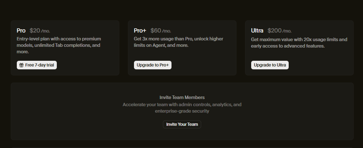Click the gift icon on the trial button
363x148 pixels.
pyautogui.click(x=21, y=65)
